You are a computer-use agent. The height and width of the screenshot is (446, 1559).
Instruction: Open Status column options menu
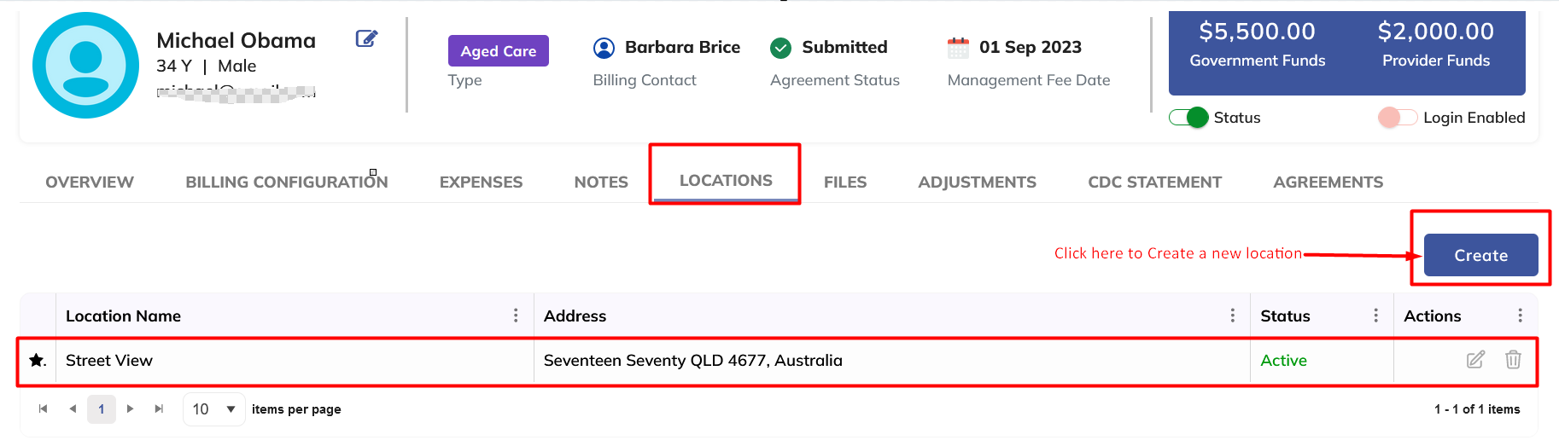click(x=1375, y=316)
